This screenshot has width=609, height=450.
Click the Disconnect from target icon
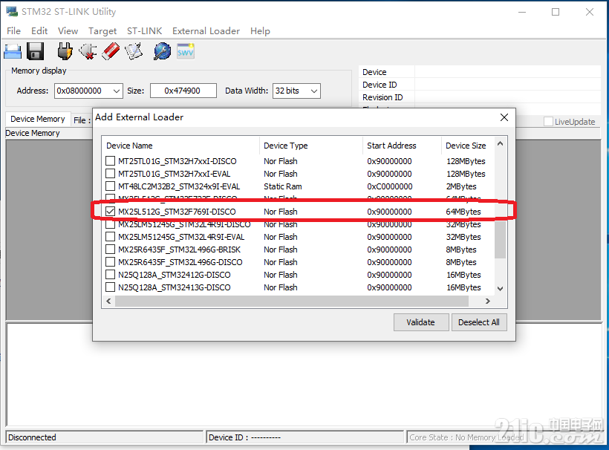coord(88,51)
